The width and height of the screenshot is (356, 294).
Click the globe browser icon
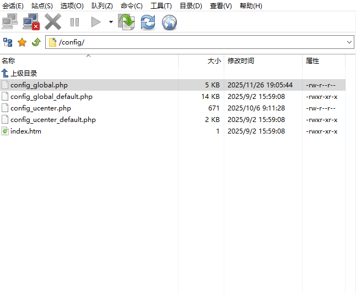point(169,22)
